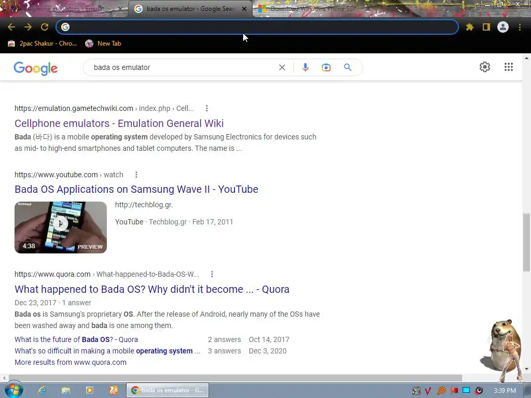
Task: Search by image with the camera icon
Action: (x=326, y=67)
